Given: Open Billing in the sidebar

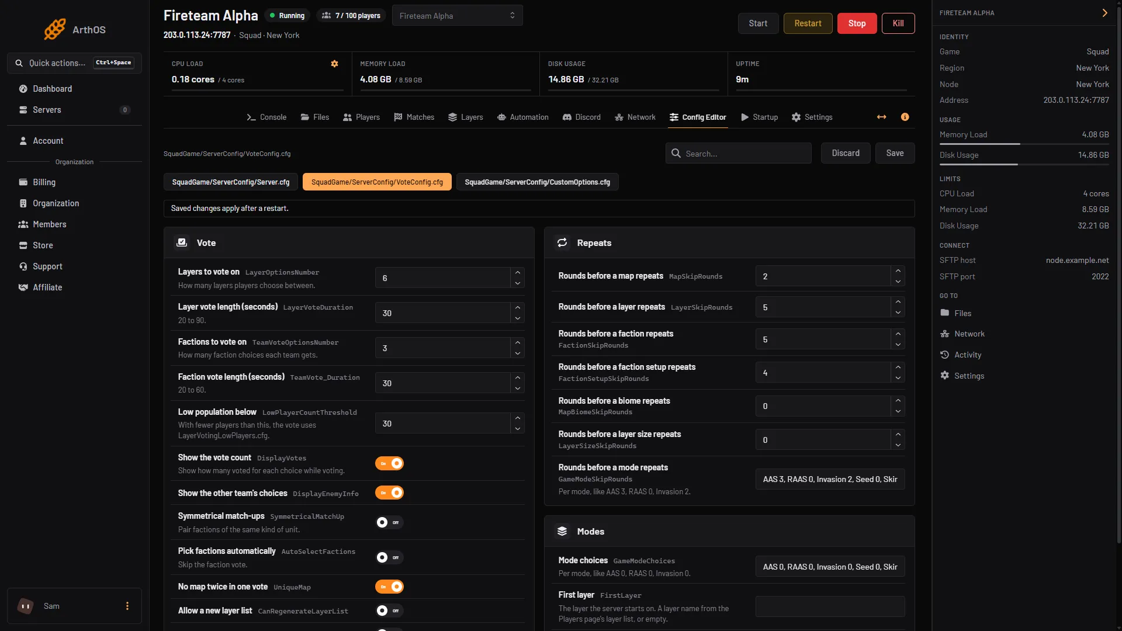Looking at the screenshot, I should pyautogui.click(x=74, y=182).
